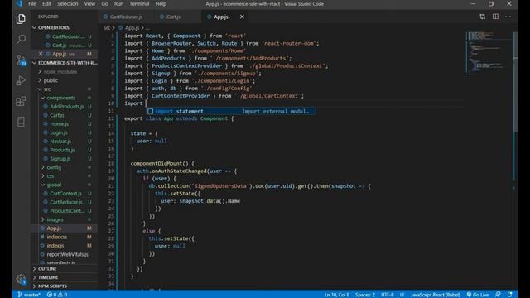Collapse the global folder
The height and width of the screenshot is (298, 530).
54,185
